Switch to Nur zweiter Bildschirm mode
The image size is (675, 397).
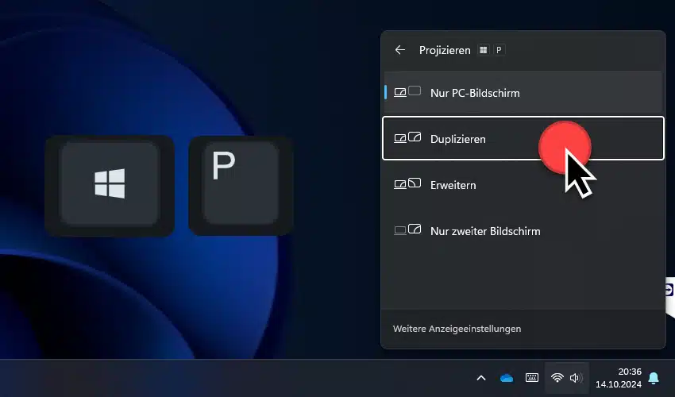coord(523,231)
